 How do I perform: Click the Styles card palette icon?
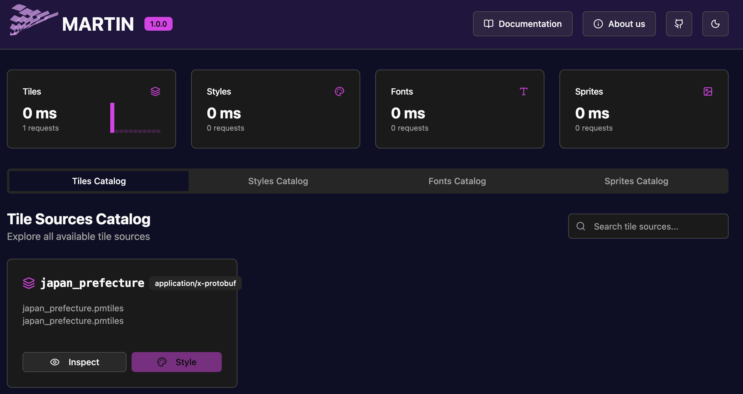[340, 91]
